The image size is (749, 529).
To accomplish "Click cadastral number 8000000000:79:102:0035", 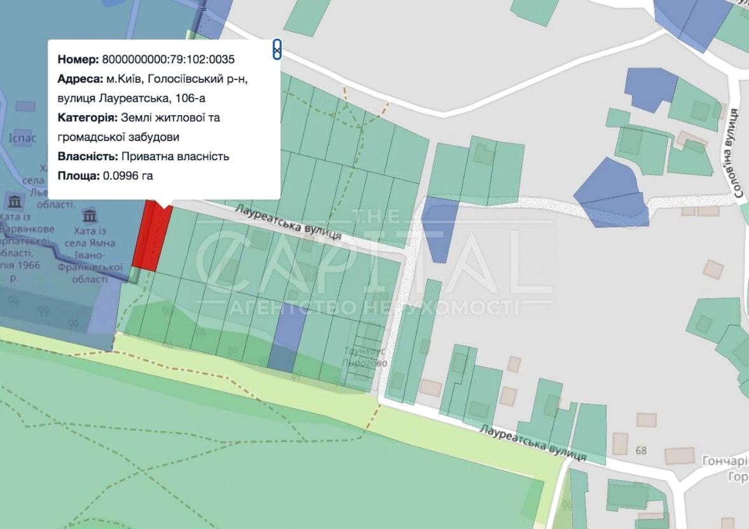I will tap(168, 60).
